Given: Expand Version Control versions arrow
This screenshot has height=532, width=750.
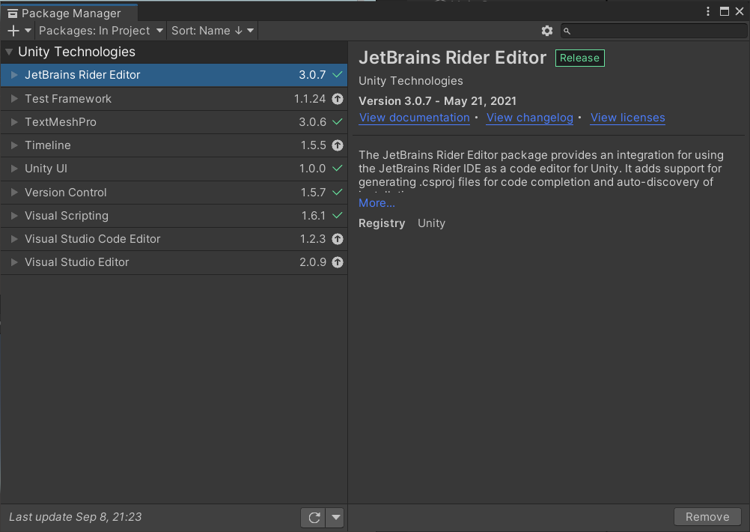Looking at the screenshot, I should coord(14,192).
